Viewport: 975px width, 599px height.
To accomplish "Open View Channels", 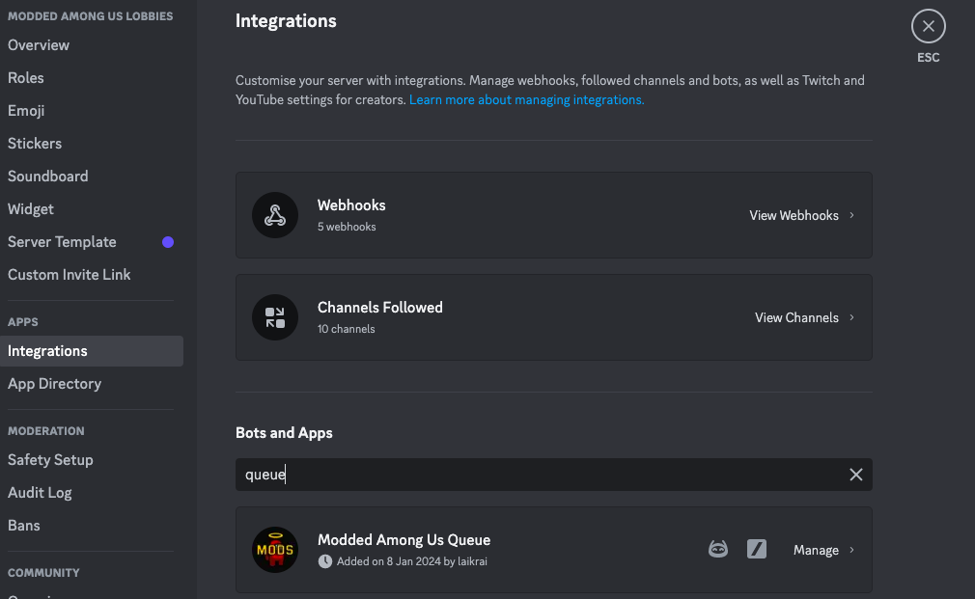I will point(796,317).
